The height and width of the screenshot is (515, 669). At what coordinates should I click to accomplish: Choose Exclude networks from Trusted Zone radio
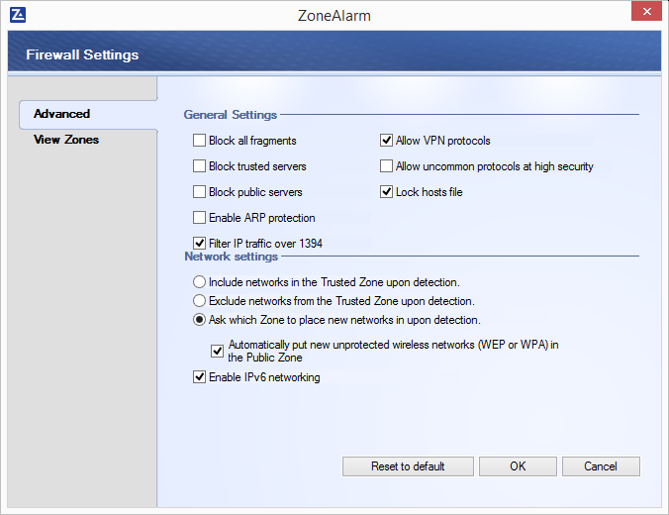(x=200, y=301)
